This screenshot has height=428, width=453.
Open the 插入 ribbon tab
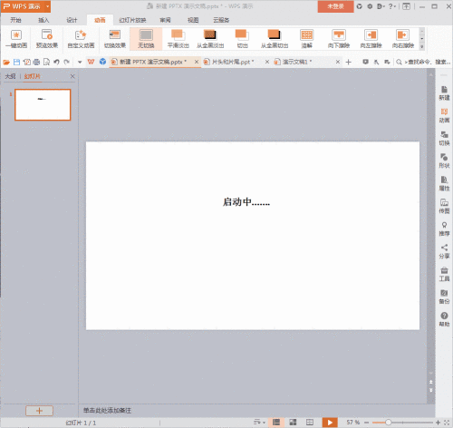click(x=43, y=20)
